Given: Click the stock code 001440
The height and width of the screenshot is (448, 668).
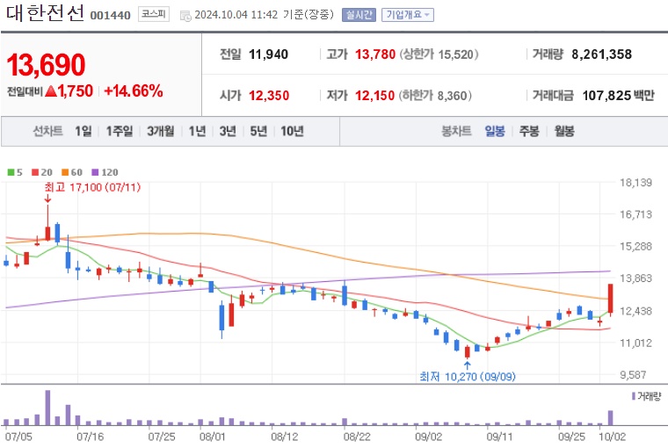Looking at the screenshot, I should click(111, 16).
